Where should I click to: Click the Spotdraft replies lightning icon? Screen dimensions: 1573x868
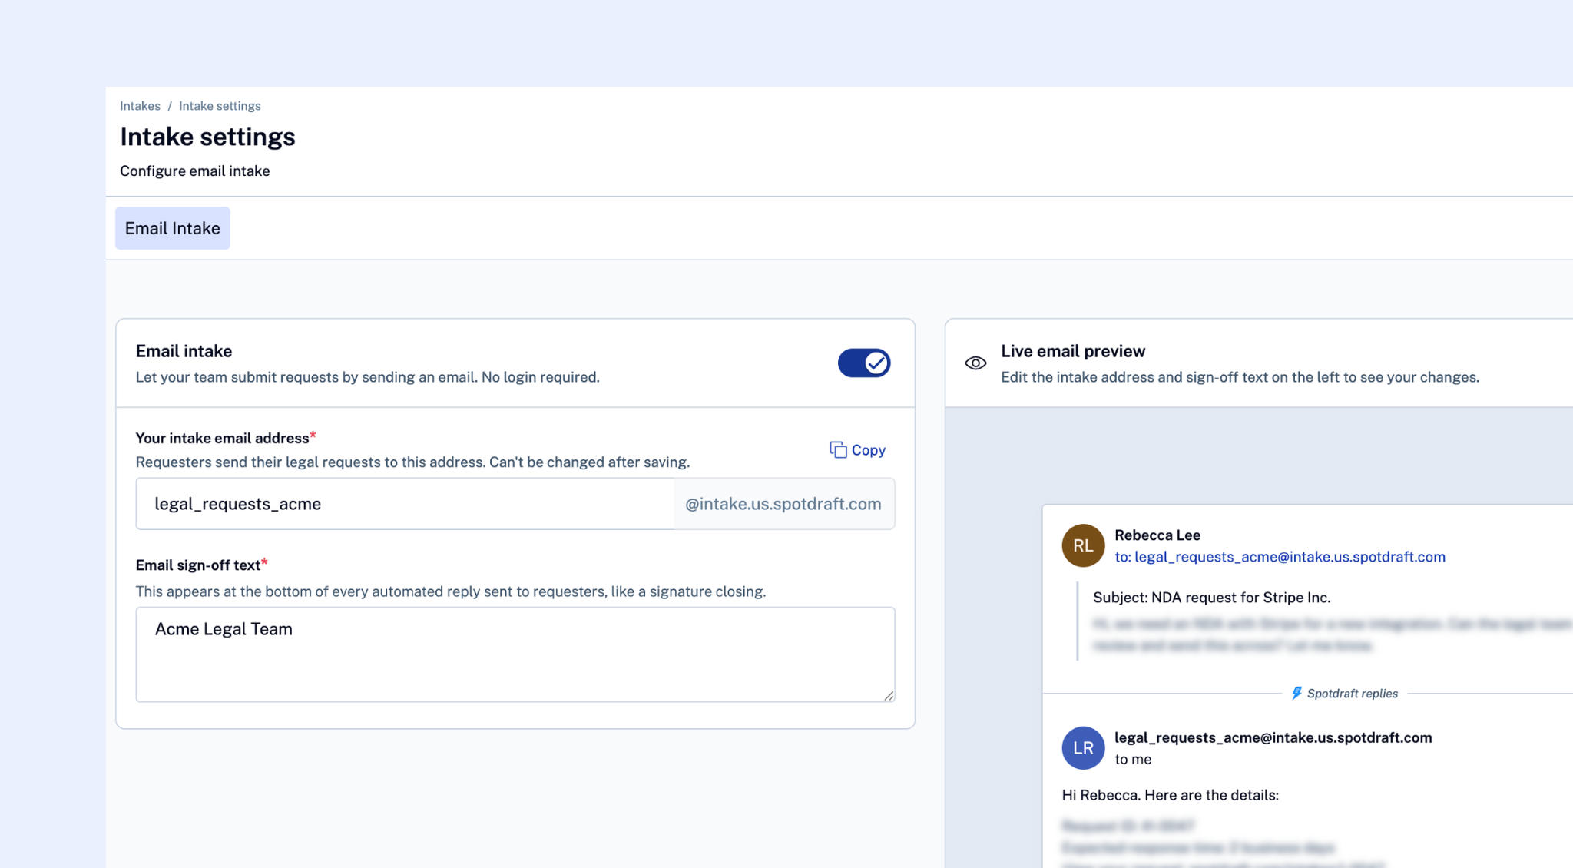[1296, 693]
